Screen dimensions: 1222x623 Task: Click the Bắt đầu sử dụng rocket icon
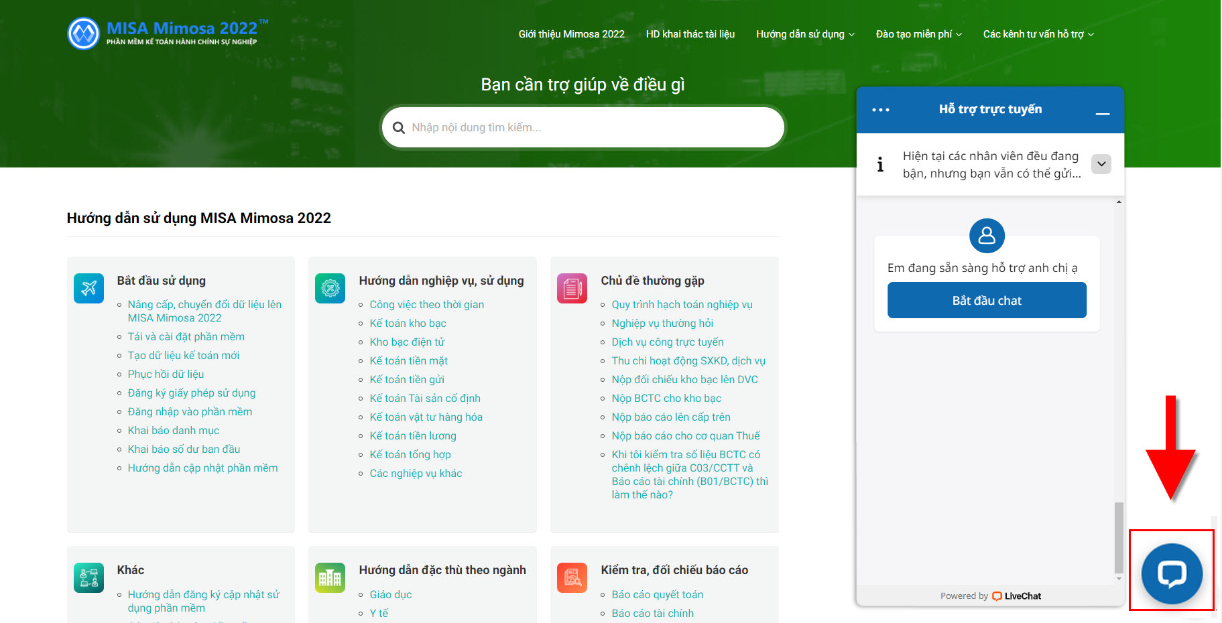(88, 288)
